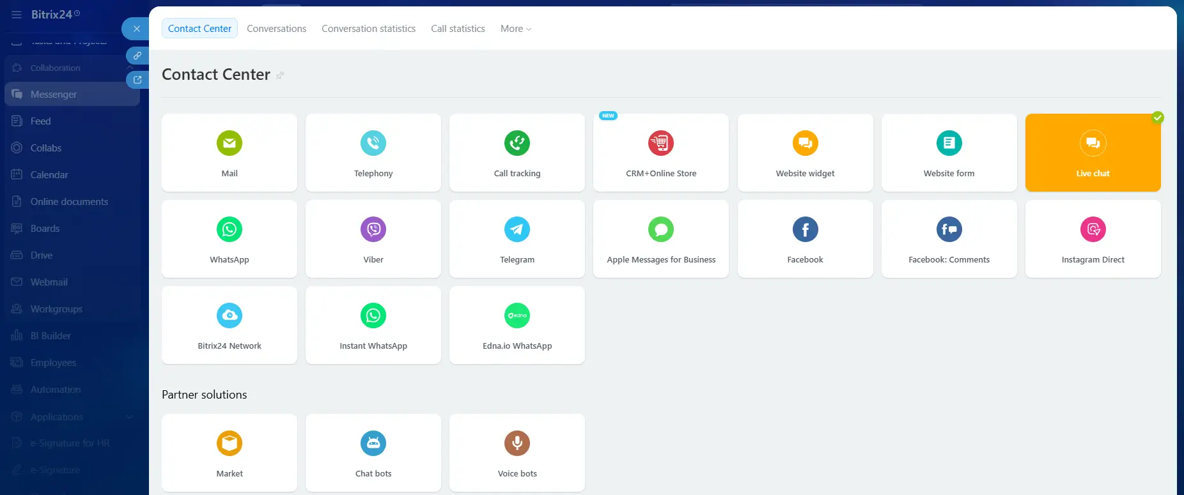Open the CRM+Online Store card

pos(661,153)
